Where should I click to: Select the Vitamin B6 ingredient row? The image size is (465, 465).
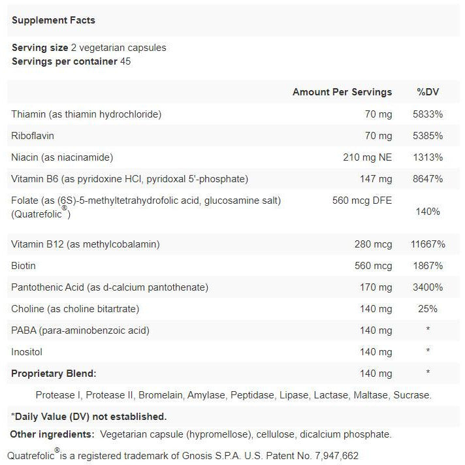click(232, 179)
